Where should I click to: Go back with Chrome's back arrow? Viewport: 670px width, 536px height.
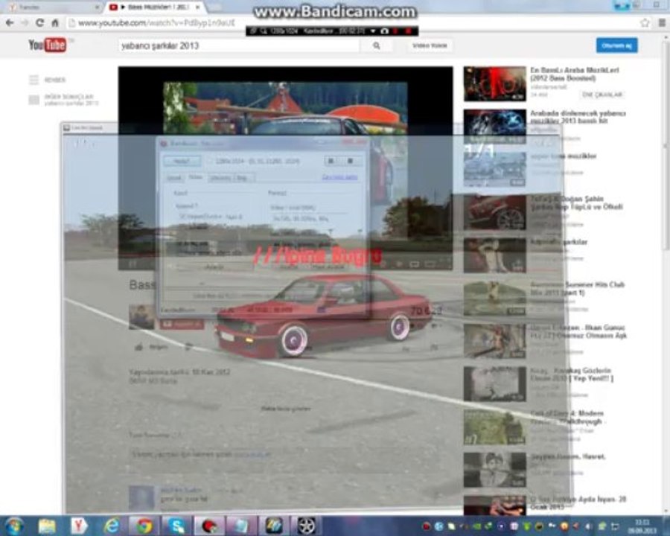tap(10, 22)
